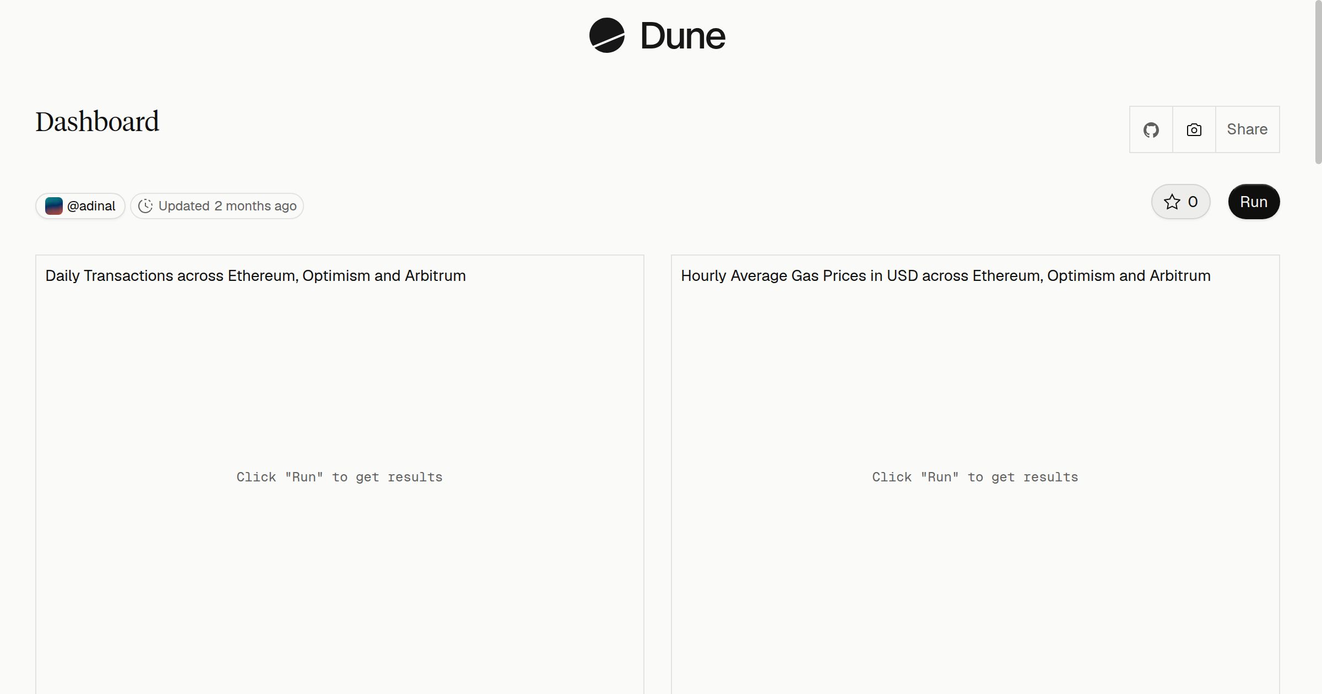Click the Share button
The image size is (1322, 694).
click(1247, 129)
